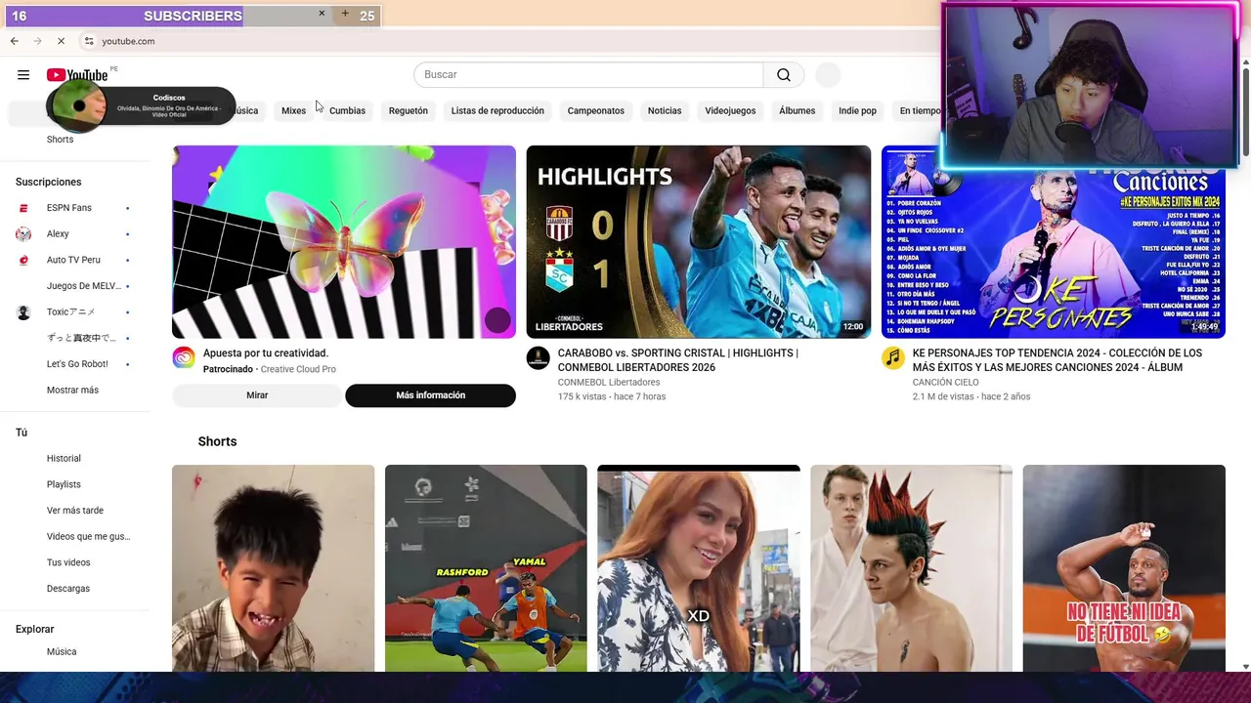Open the crying boy Short
The width and height of the screenshot is (1251, 703).
pyautogui.click(x=273, y=568)
